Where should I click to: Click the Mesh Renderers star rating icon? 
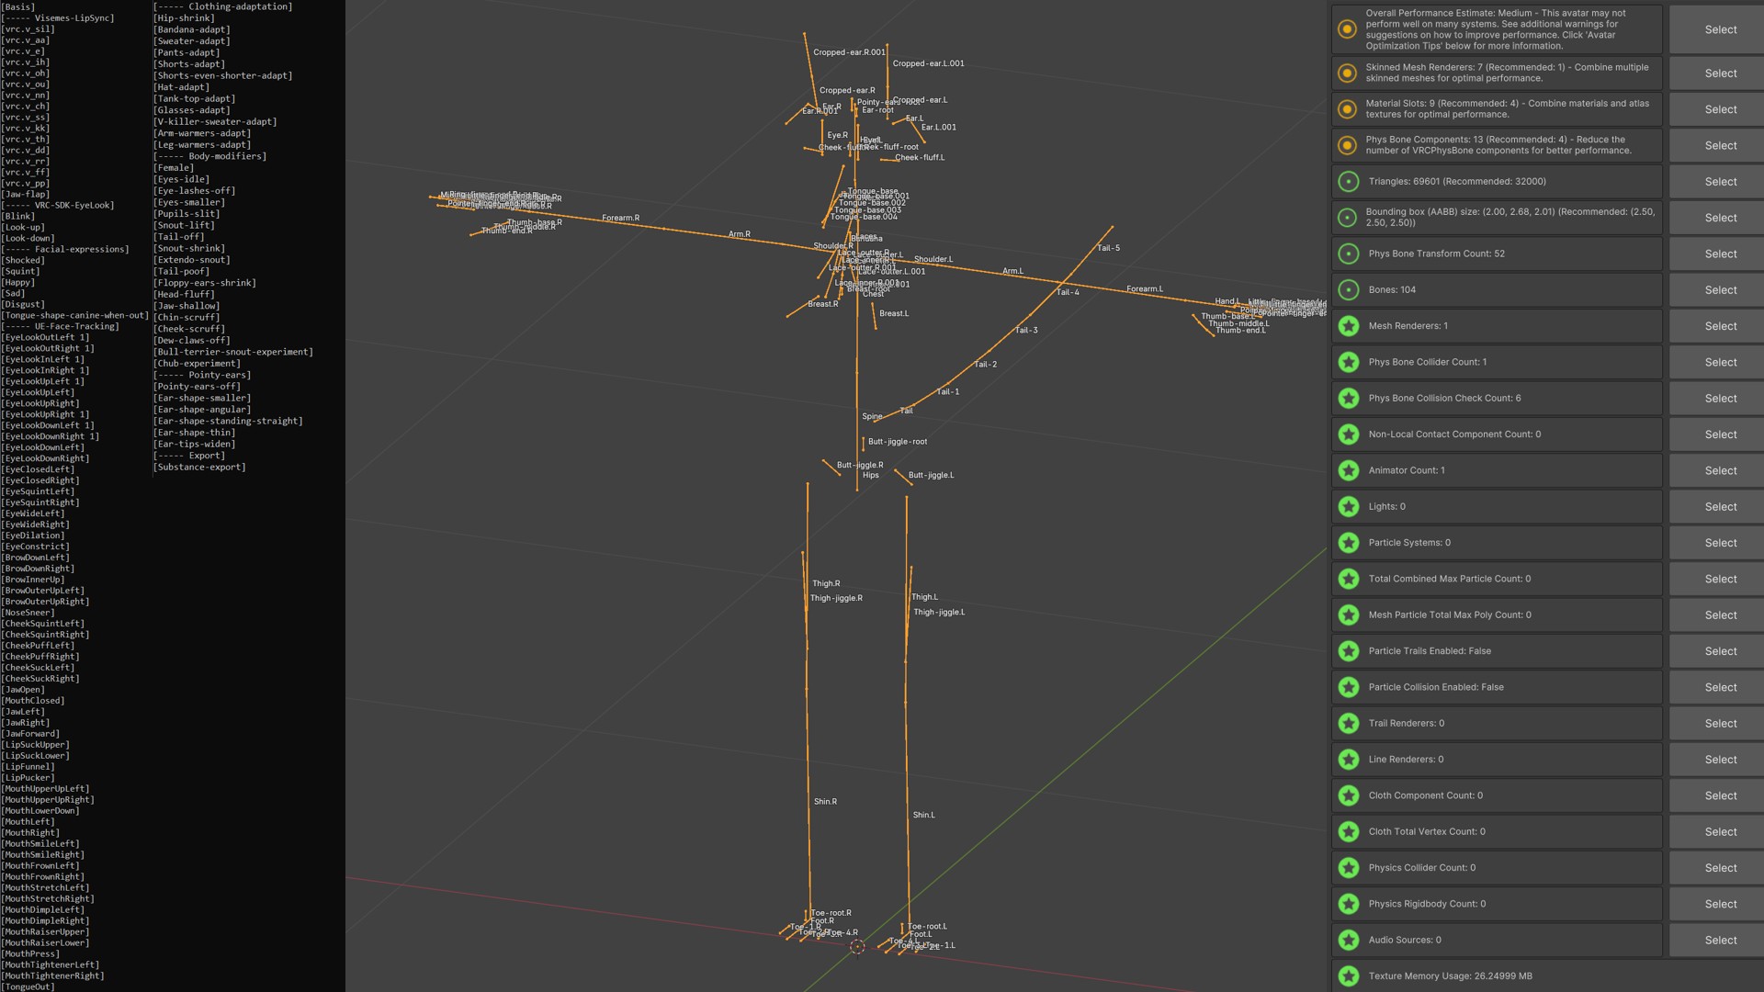coord(1348,325)
